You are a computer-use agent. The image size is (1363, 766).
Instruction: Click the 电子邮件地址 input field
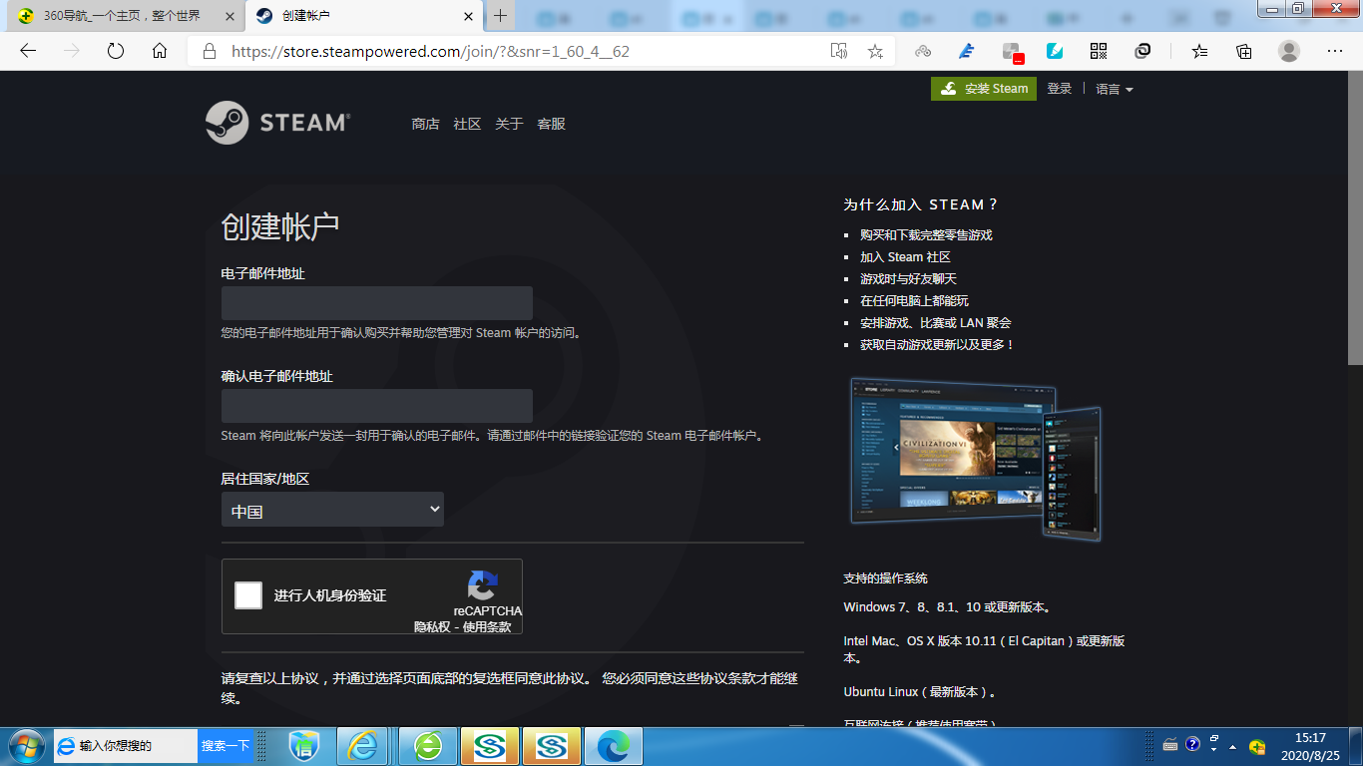377,303
